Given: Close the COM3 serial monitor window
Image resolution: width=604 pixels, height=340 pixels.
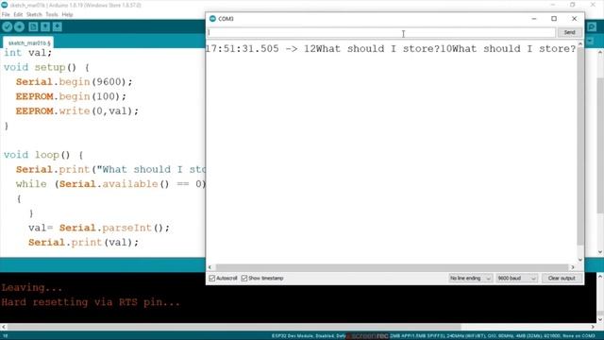Looking at the screenshot, I should pyautogui.click(x=575, y=19).
